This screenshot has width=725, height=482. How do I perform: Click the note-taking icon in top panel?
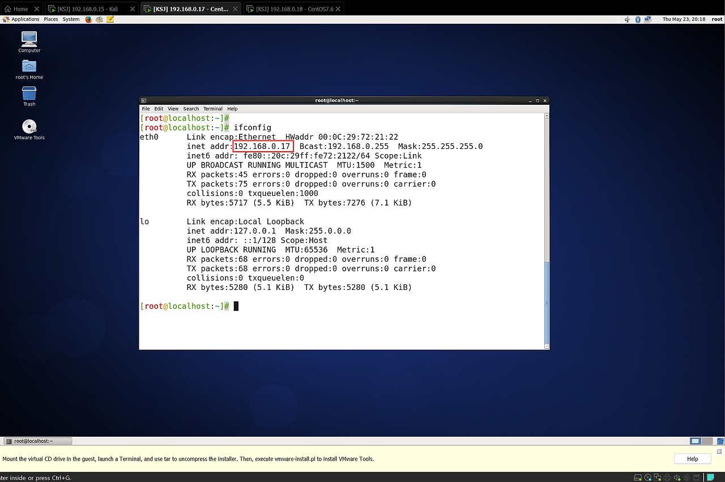pos(110,19)
